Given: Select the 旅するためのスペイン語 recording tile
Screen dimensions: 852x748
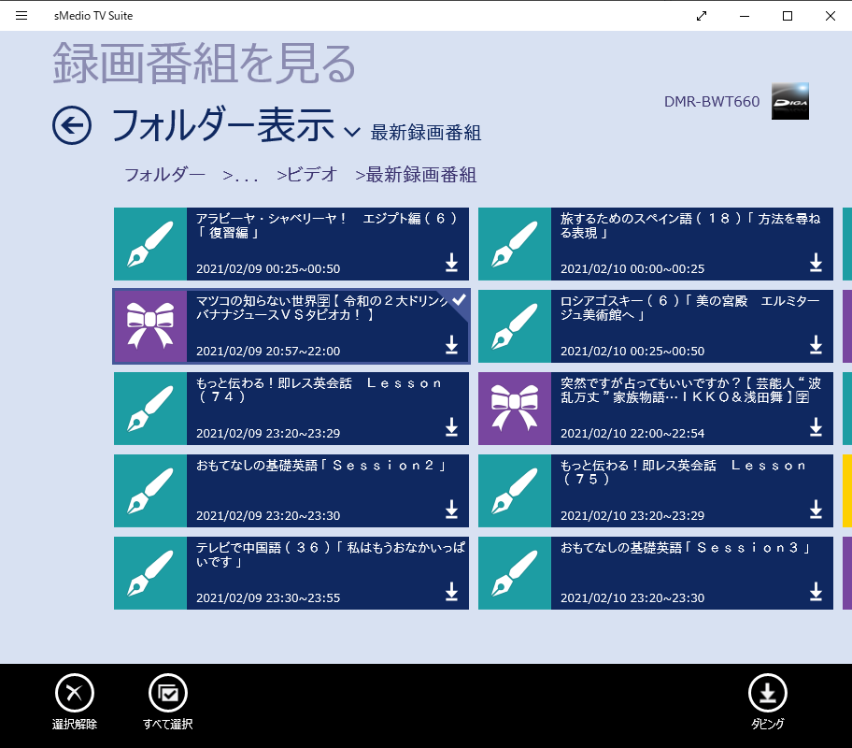Looking at the screenshot, I should click(691, 243).
